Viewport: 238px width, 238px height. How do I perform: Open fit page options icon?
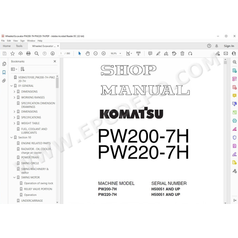pos(129,53)
